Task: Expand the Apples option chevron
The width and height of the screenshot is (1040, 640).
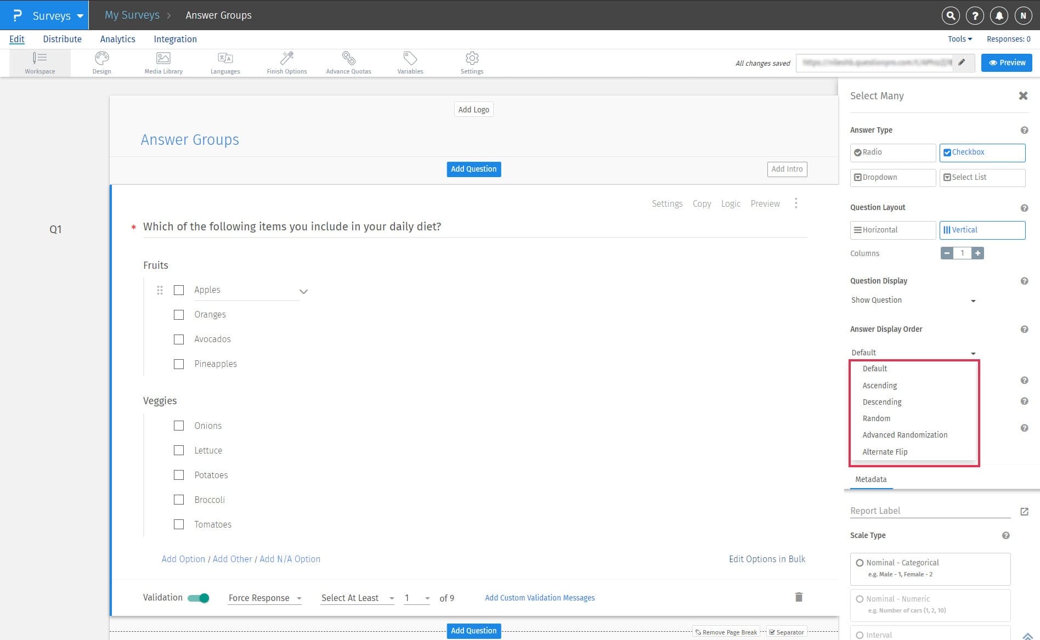Action: tap(303, 291)
